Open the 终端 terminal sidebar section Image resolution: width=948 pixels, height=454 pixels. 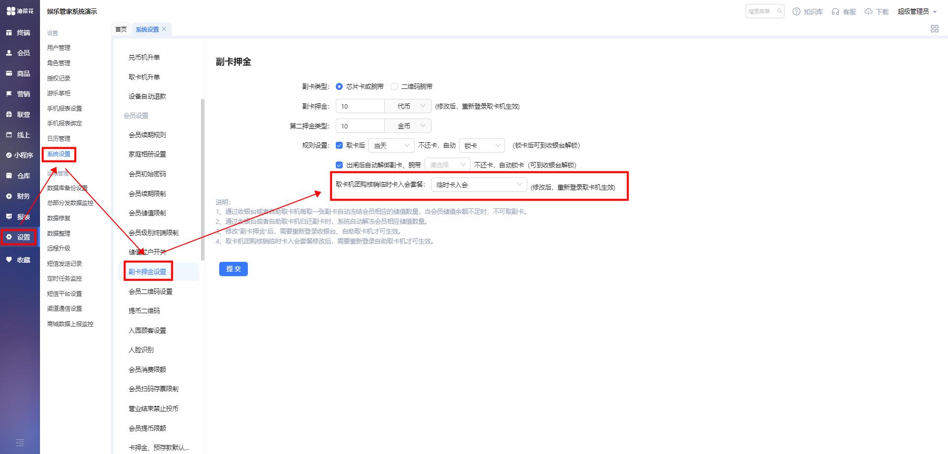coord(18,33)
